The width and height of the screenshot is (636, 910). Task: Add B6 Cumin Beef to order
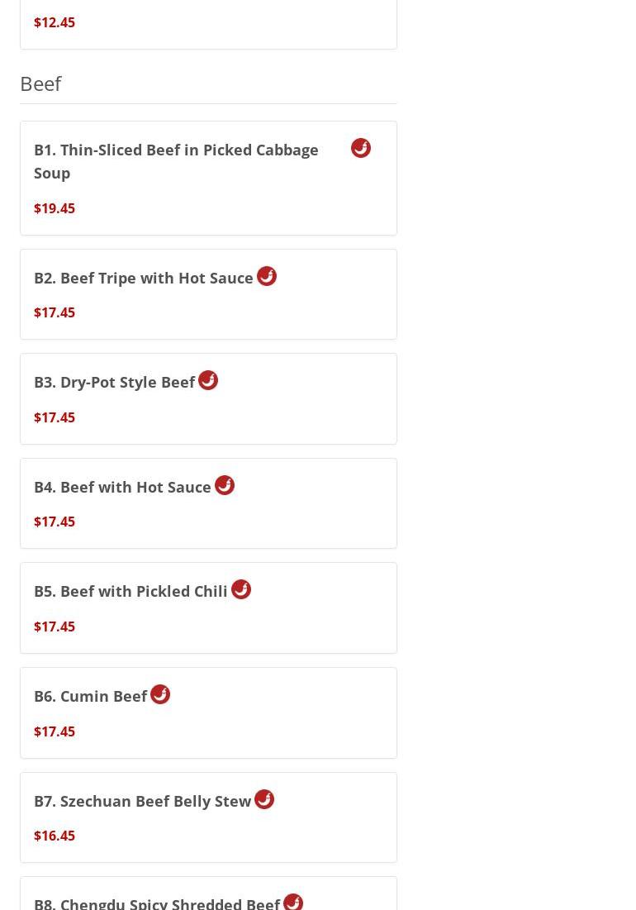click(x=91, y=697)
